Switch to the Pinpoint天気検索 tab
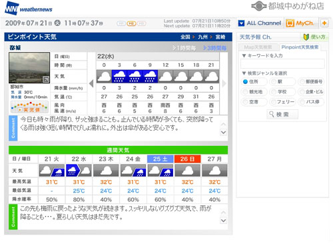Image resolution: width=333 pixels, height=250 pixels. click(300, 47)
